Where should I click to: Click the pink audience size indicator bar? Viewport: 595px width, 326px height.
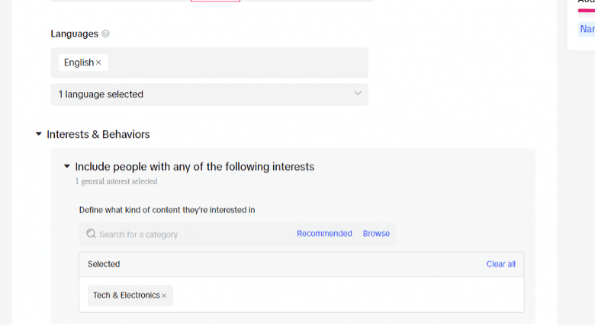[x=587, y=11]
